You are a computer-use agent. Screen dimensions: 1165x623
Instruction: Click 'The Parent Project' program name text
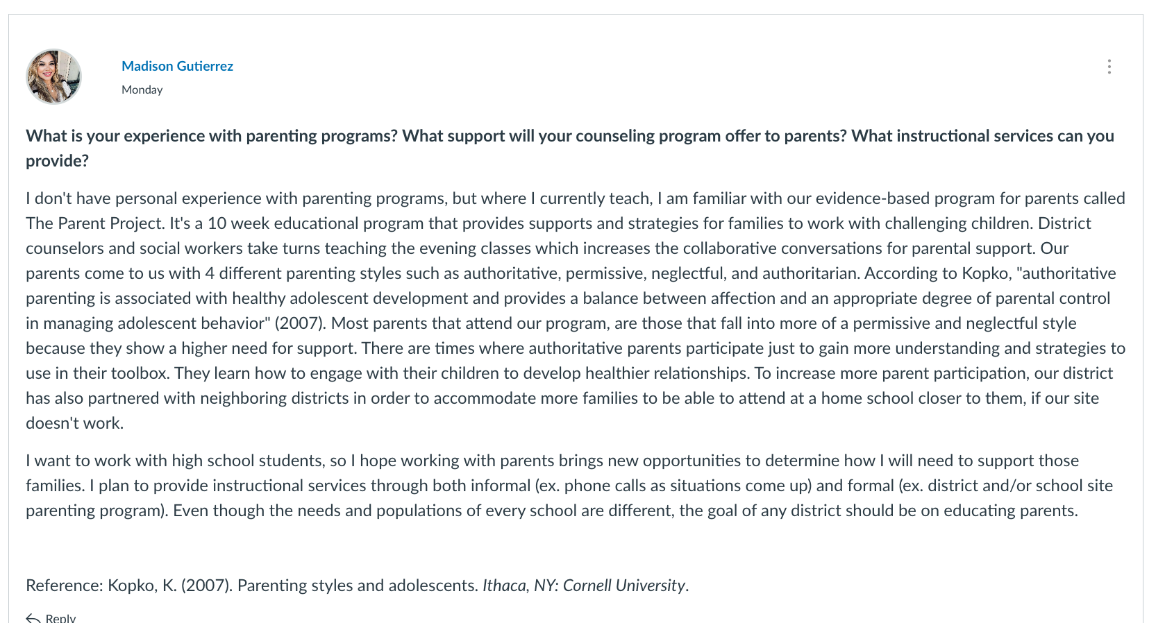tap(94, 223)
